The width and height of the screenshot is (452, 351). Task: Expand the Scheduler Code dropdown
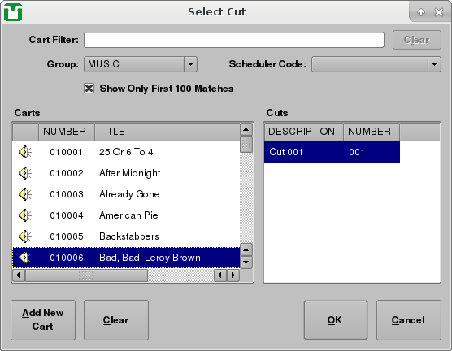click(x=376, y=64)
